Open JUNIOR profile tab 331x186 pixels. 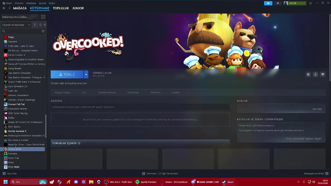point(78,8)
